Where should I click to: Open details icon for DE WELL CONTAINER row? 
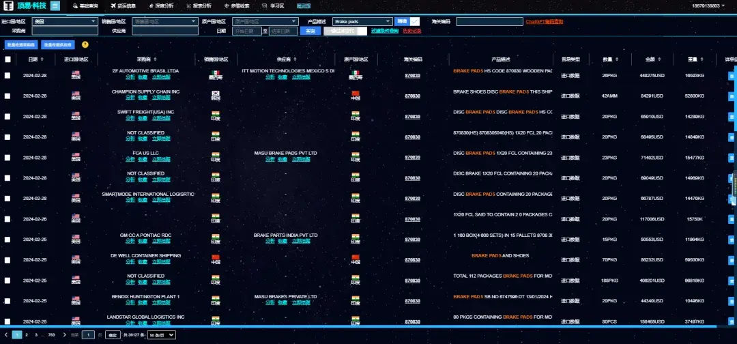[732, 260]
